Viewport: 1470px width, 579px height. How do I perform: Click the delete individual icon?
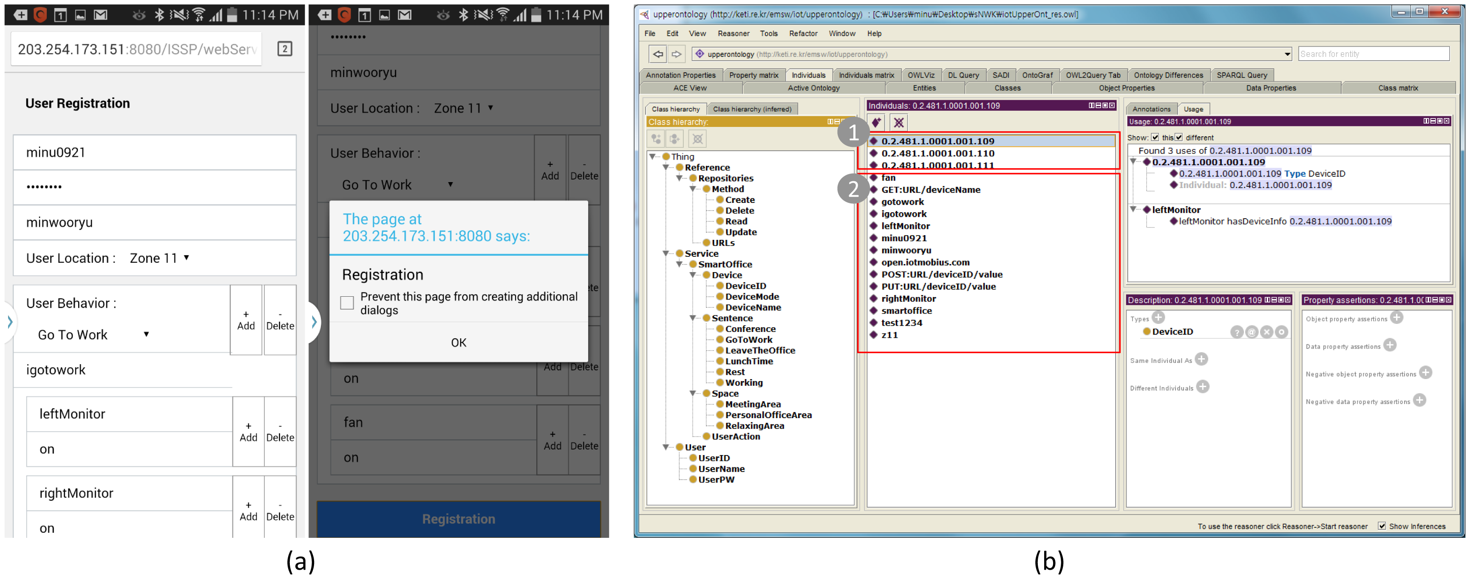[x=899, y=123]
